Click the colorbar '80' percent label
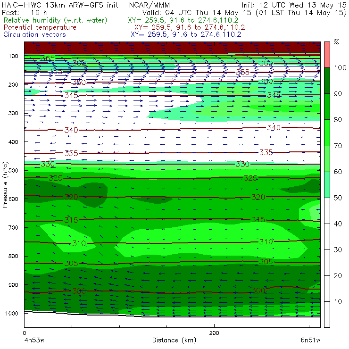This screenshot has width=349, height=349. coord(338,120)
